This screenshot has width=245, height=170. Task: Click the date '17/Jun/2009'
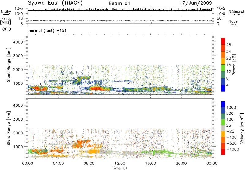[196, 3]
